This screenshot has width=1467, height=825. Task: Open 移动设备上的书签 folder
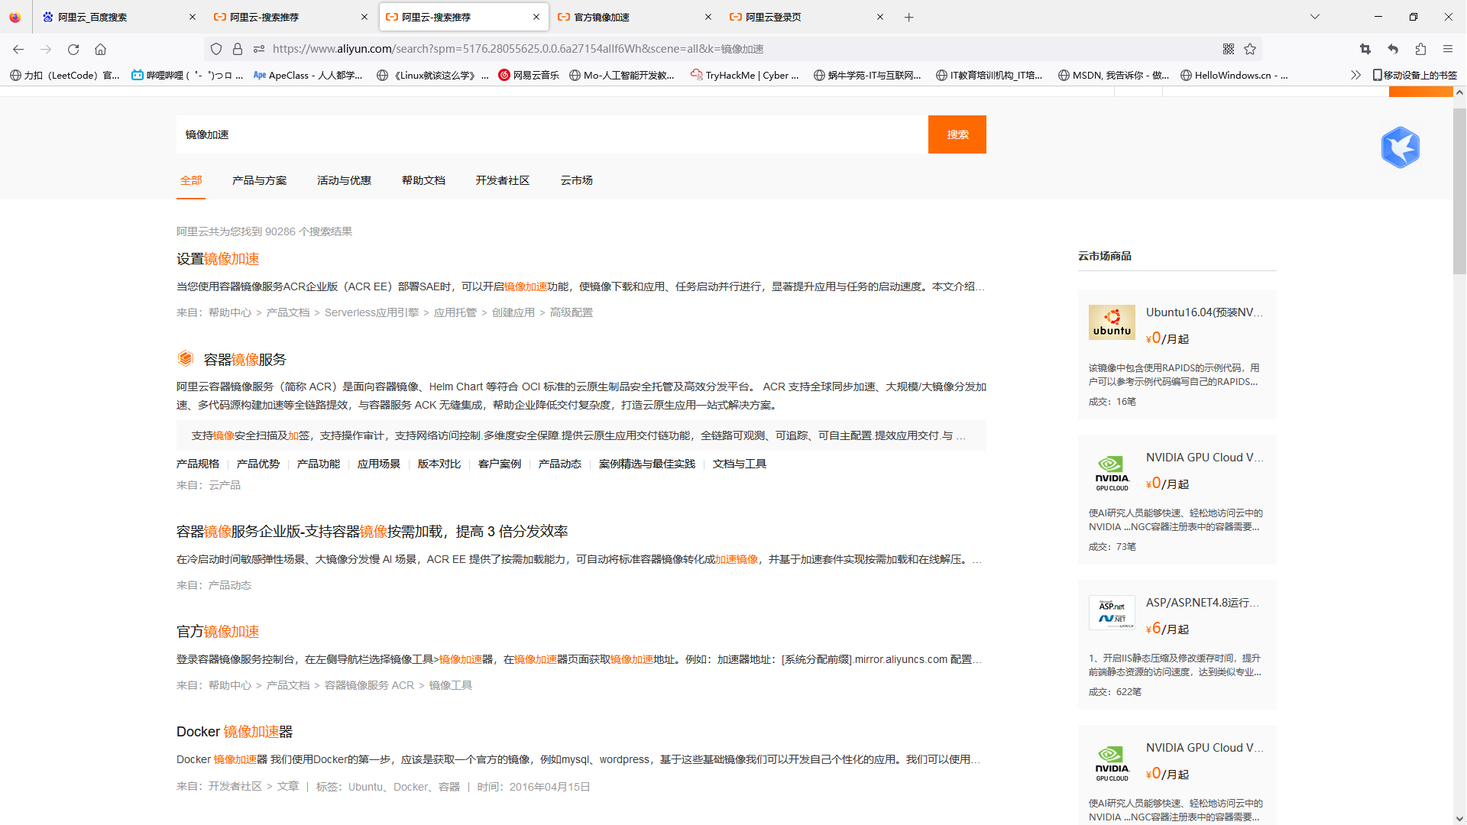1415,75
